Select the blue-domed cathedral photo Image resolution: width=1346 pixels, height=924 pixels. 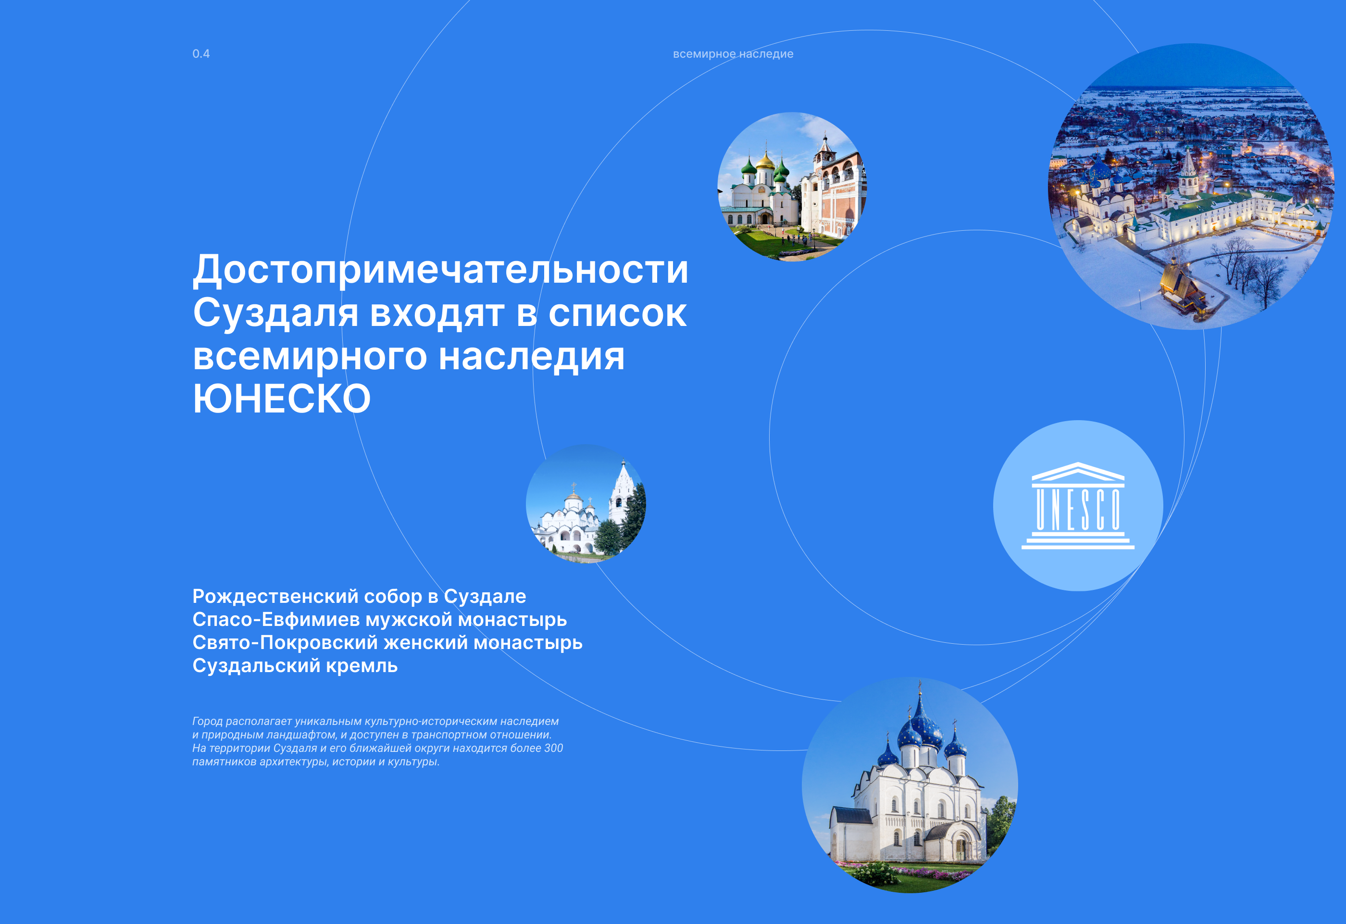point(910,785)
